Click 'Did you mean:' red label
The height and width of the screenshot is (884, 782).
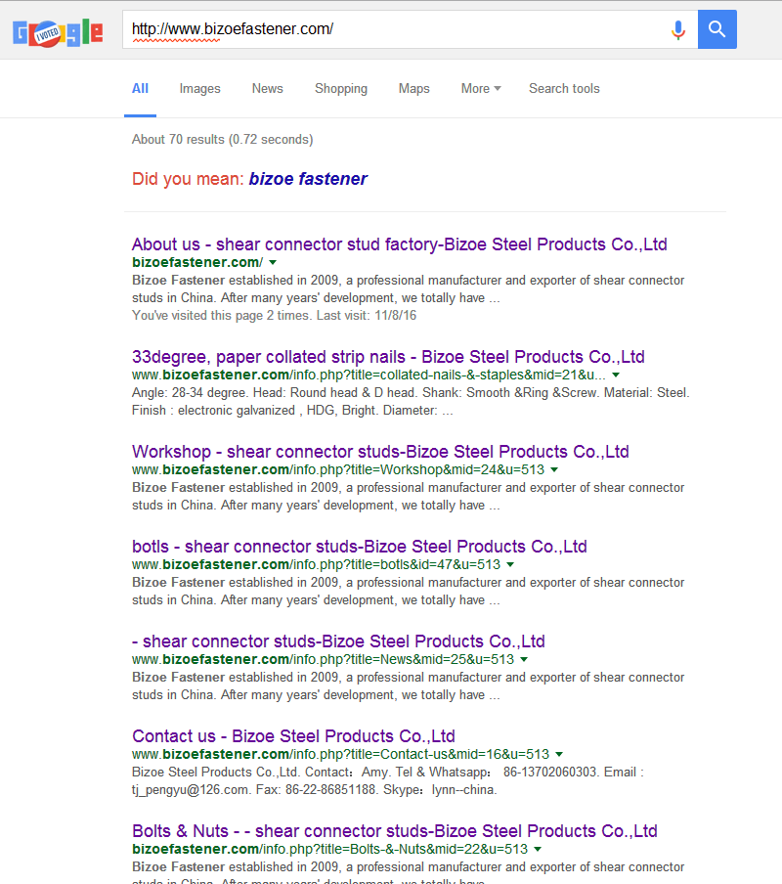tap(188, 179)
